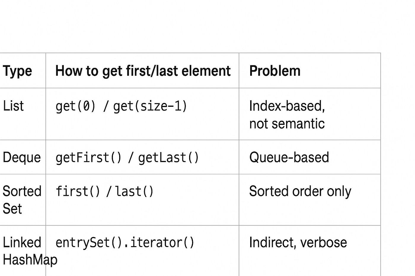Select the last() code text
The image size is (415, 276).
[x=134, y=191]
